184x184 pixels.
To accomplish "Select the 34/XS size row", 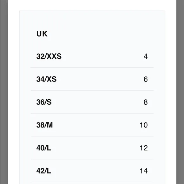I will click(92, 79).
